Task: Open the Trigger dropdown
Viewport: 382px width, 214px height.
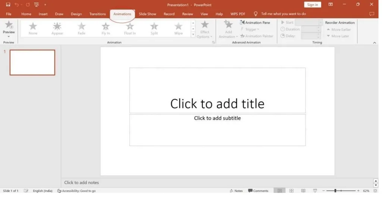Action: pos(250,29)
